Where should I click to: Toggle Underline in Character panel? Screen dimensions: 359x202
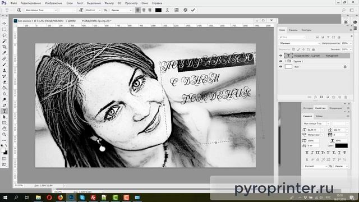coord(339,153)
